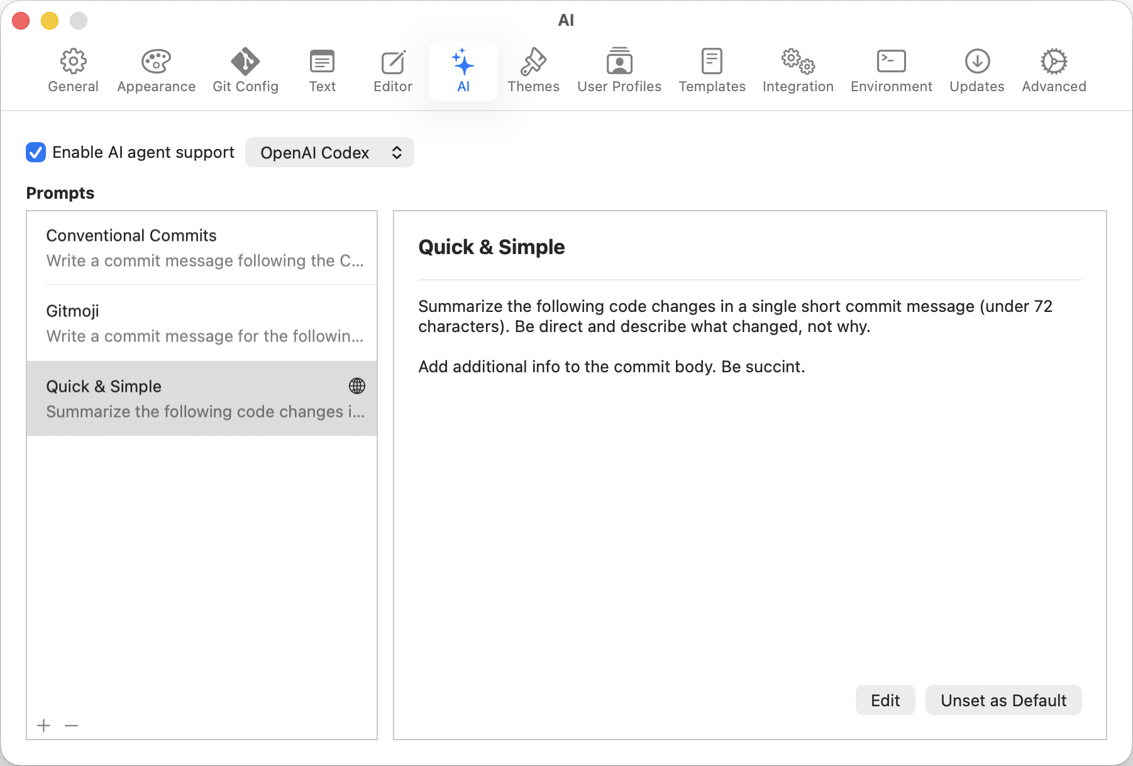Open User Profiles settings icon
The height and width of the screenshot is (766, 1133).
point(619,61)
